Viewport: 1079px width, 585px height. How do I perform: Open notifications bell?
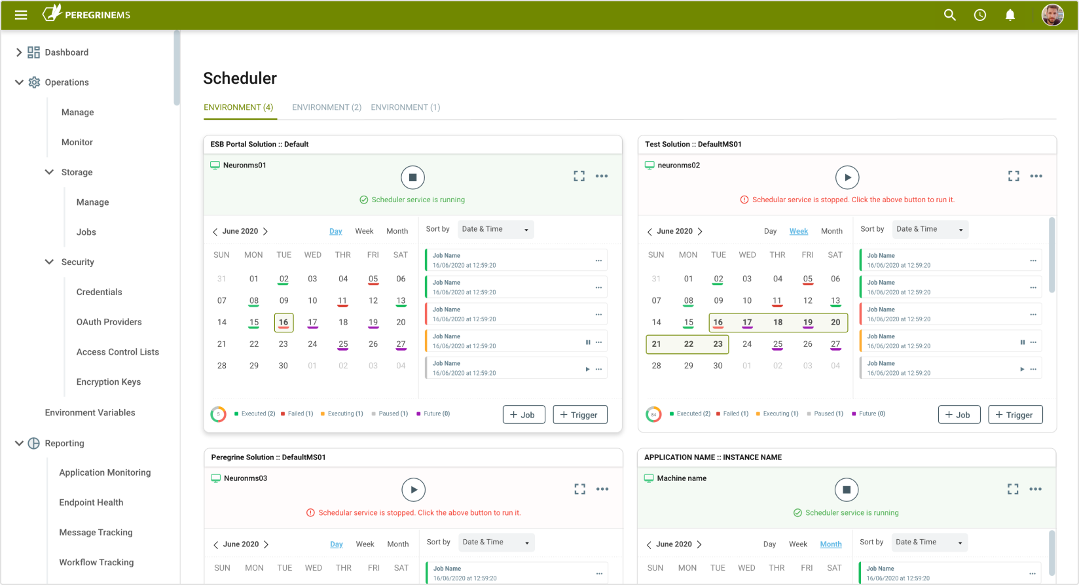(x=1010, y=15)
